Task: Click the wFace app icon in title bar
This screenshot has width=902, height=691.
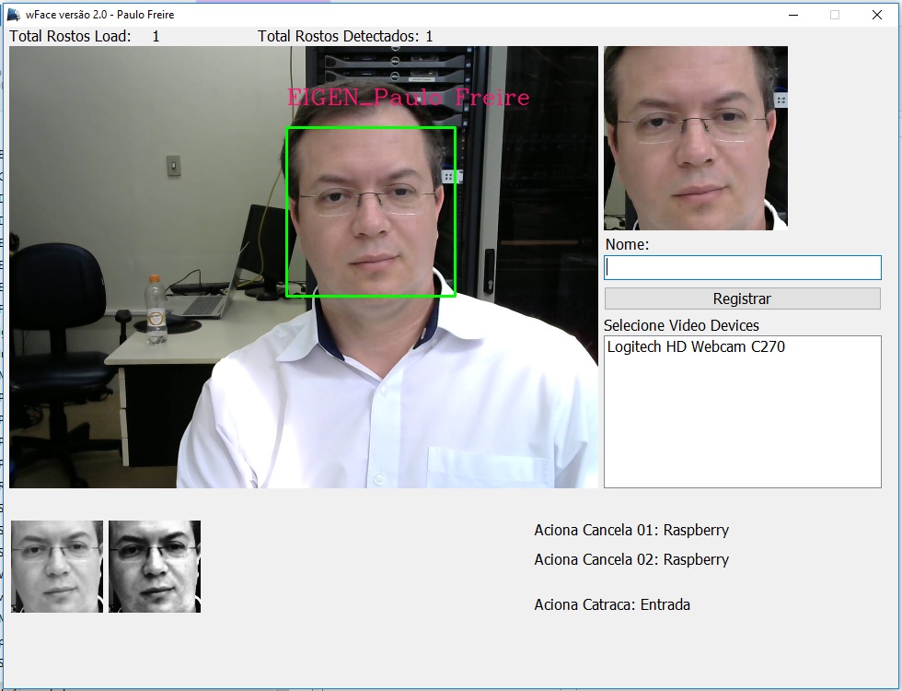Action: 14,15
